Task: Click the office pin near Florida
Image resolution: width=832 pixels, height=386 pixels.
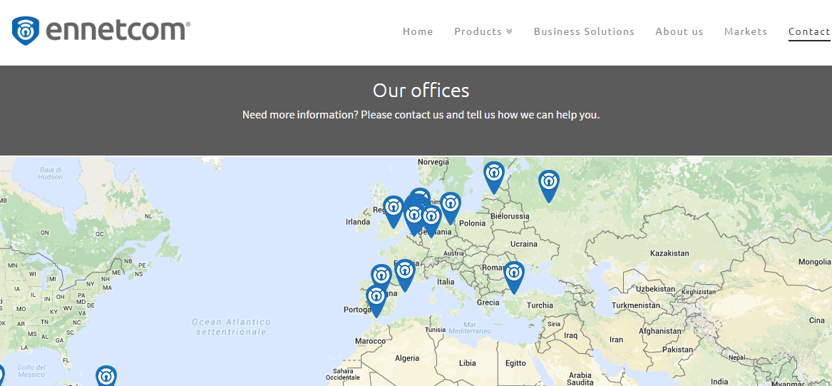Action: click(x=106, y=376)
